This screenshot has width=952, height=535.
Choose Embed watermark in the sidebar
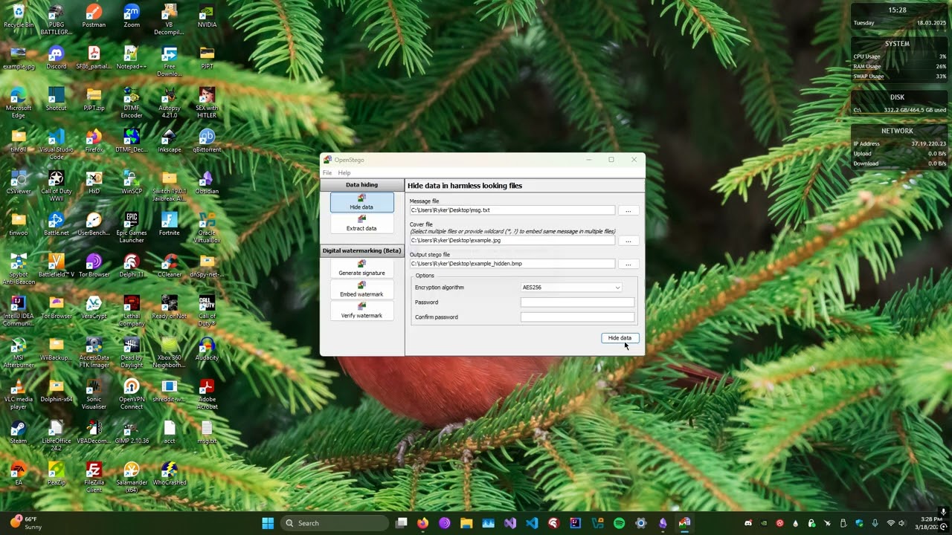pyautogui.click(x=361, y=290)
